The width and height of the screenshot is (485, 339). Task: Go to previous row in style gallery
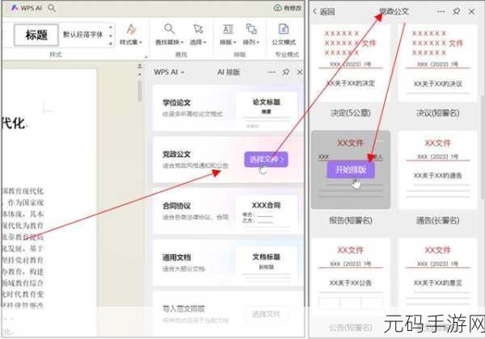pos(111,27)
